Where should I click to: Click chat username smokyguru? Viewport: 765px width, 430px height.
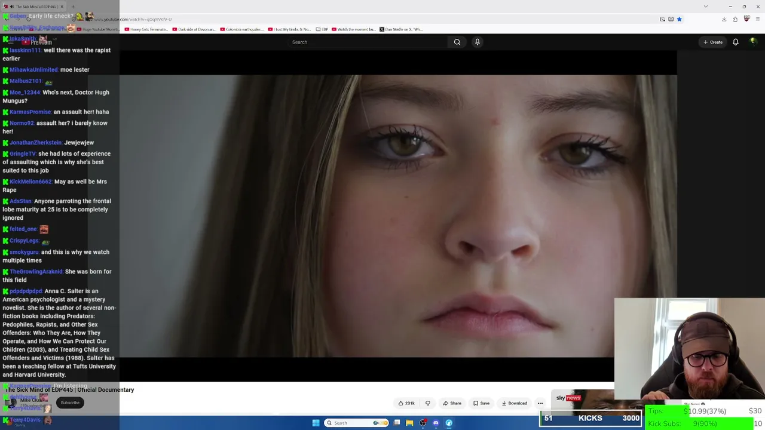tap(24, 252)
